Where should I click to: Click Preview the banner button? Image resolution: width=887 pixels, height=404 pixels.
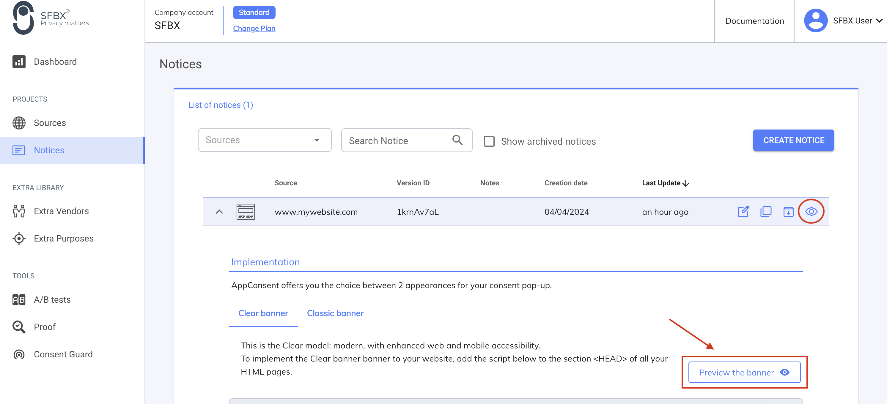coord(744,372)
